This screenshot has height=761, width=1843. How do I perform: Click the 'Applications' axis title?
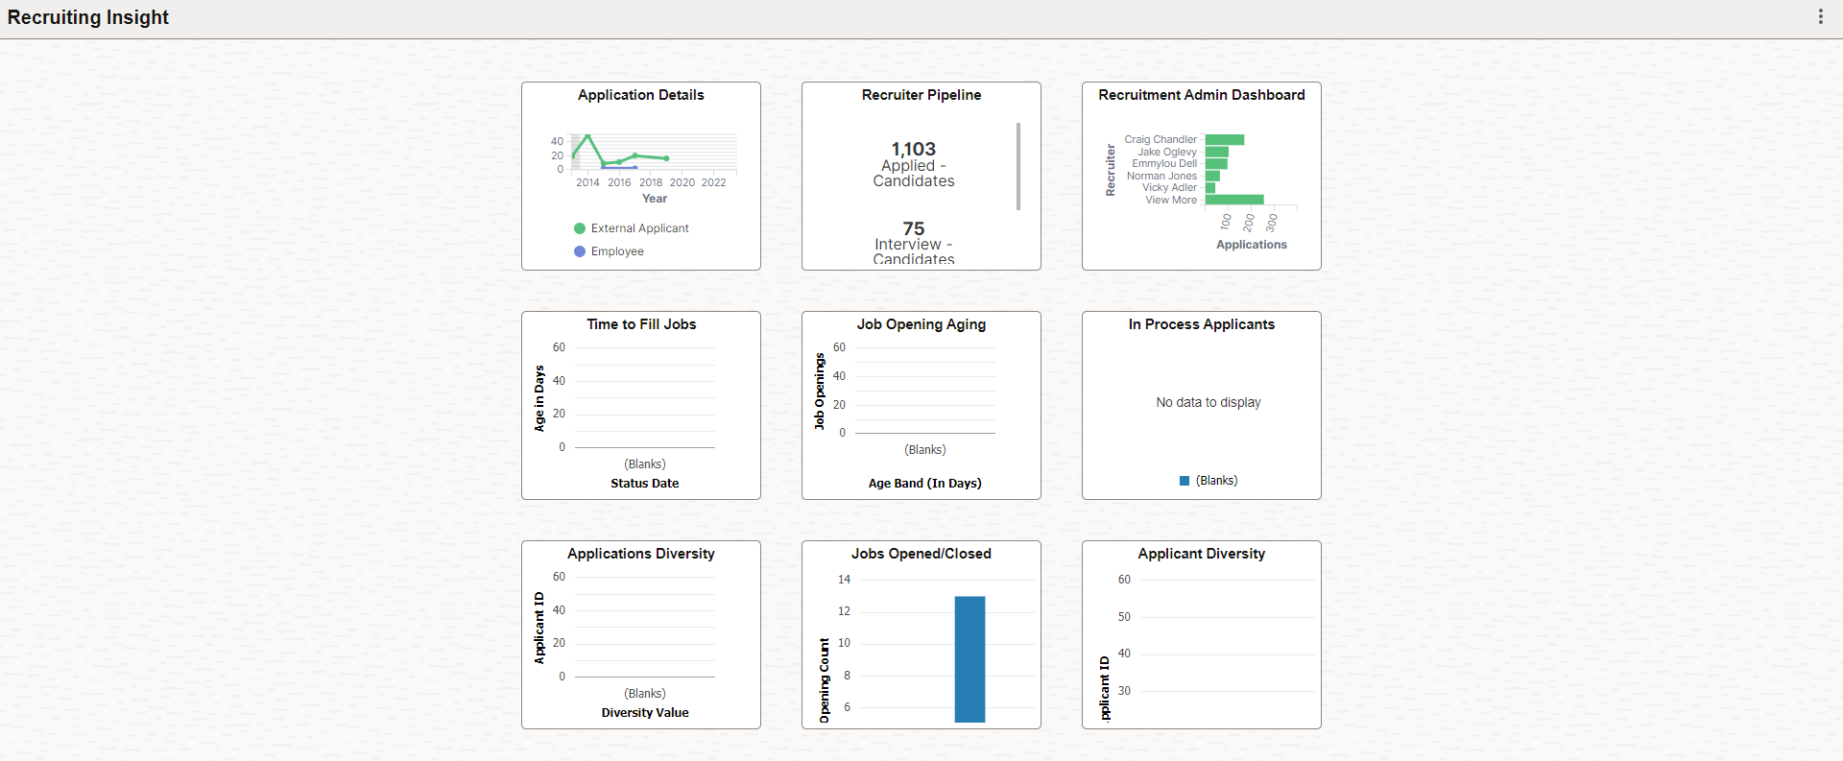1252,245
